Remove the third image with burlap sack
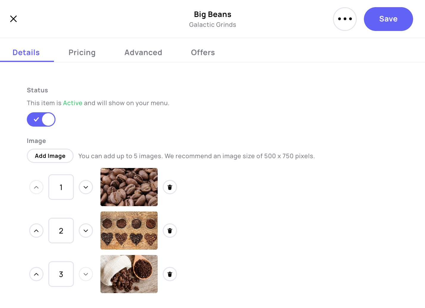The height and width of the screenshot is (308, 425). 170,274
